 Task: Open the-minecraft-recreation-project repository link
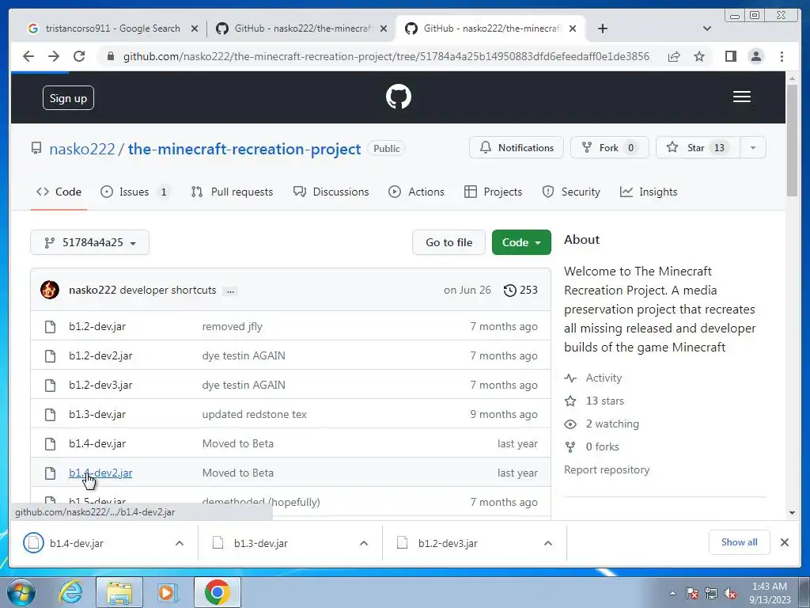(244, 149)
